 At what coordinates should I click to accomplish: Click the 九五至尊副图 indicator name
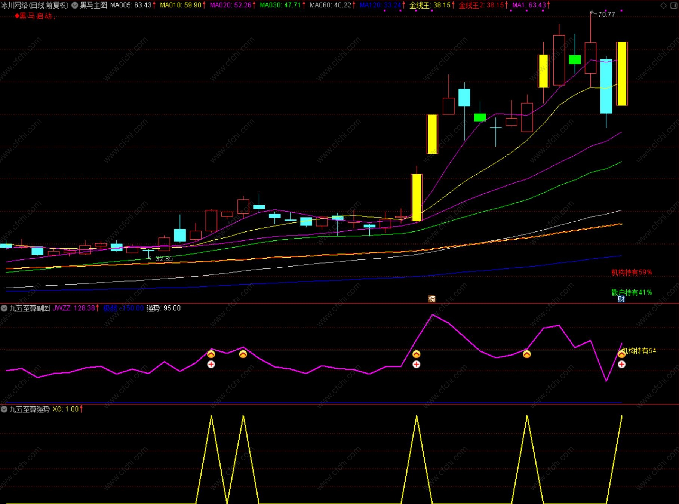tap(30, 308)
